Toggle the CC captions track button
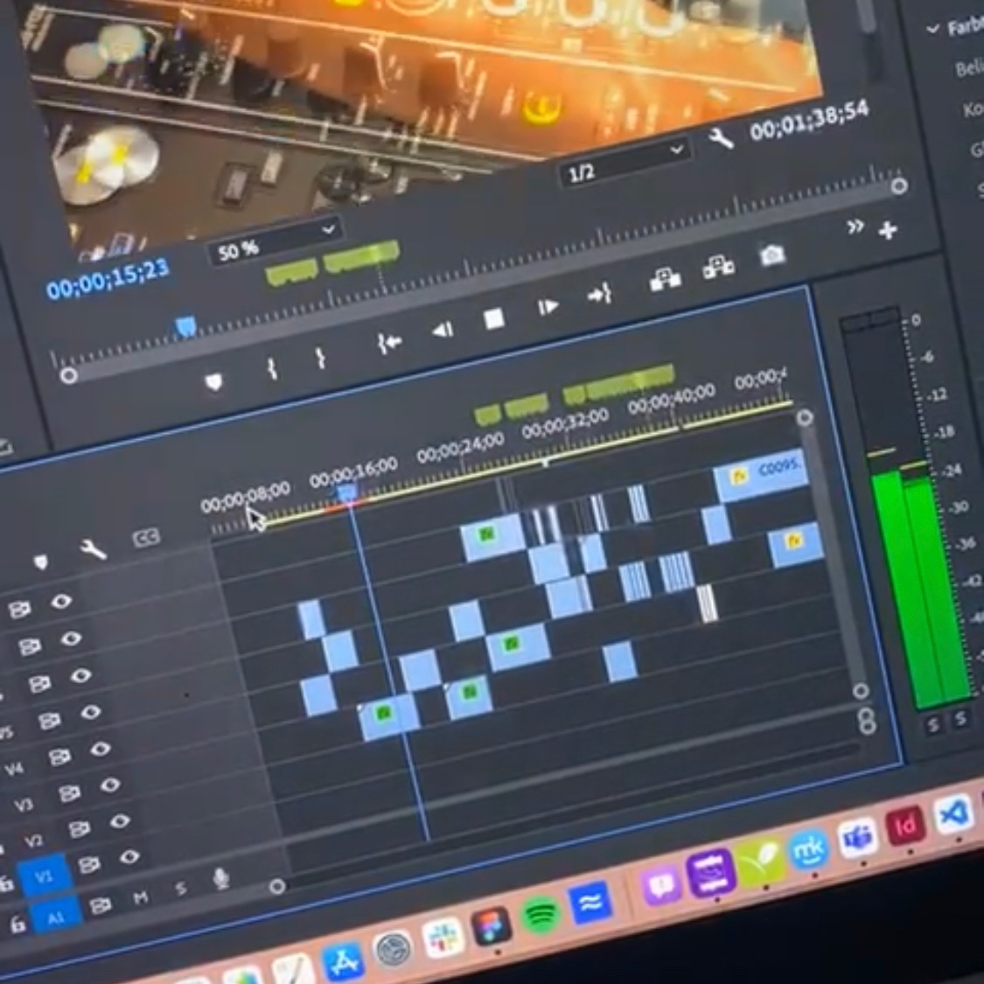This screenshot has width=984, height=984. click(146, 537)
